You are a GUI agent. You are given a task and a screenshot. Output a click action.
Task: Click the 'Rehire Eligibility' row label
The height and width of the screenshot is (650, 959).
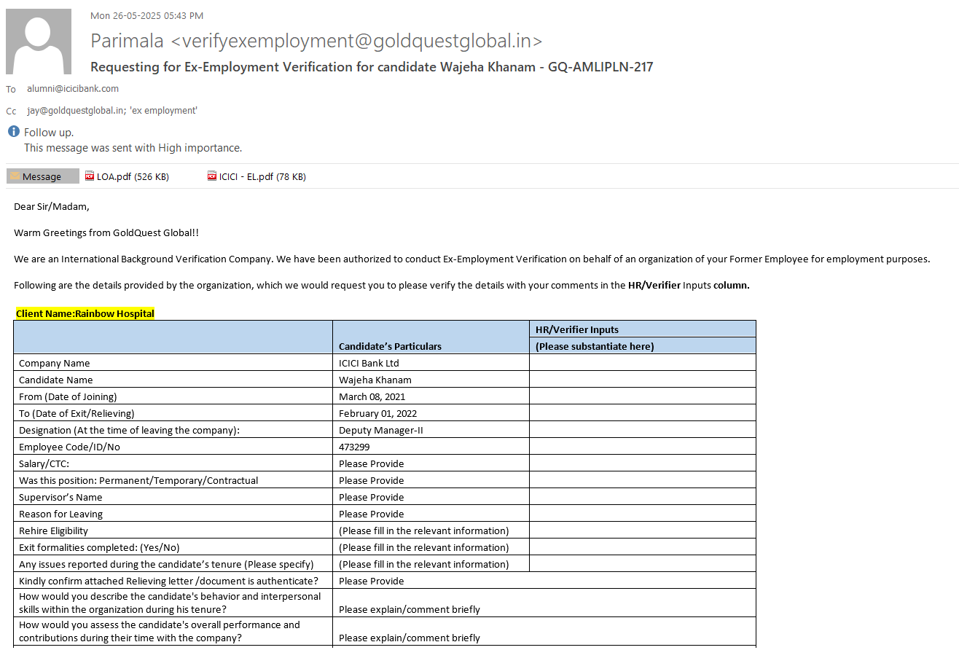tap(53, 530)
